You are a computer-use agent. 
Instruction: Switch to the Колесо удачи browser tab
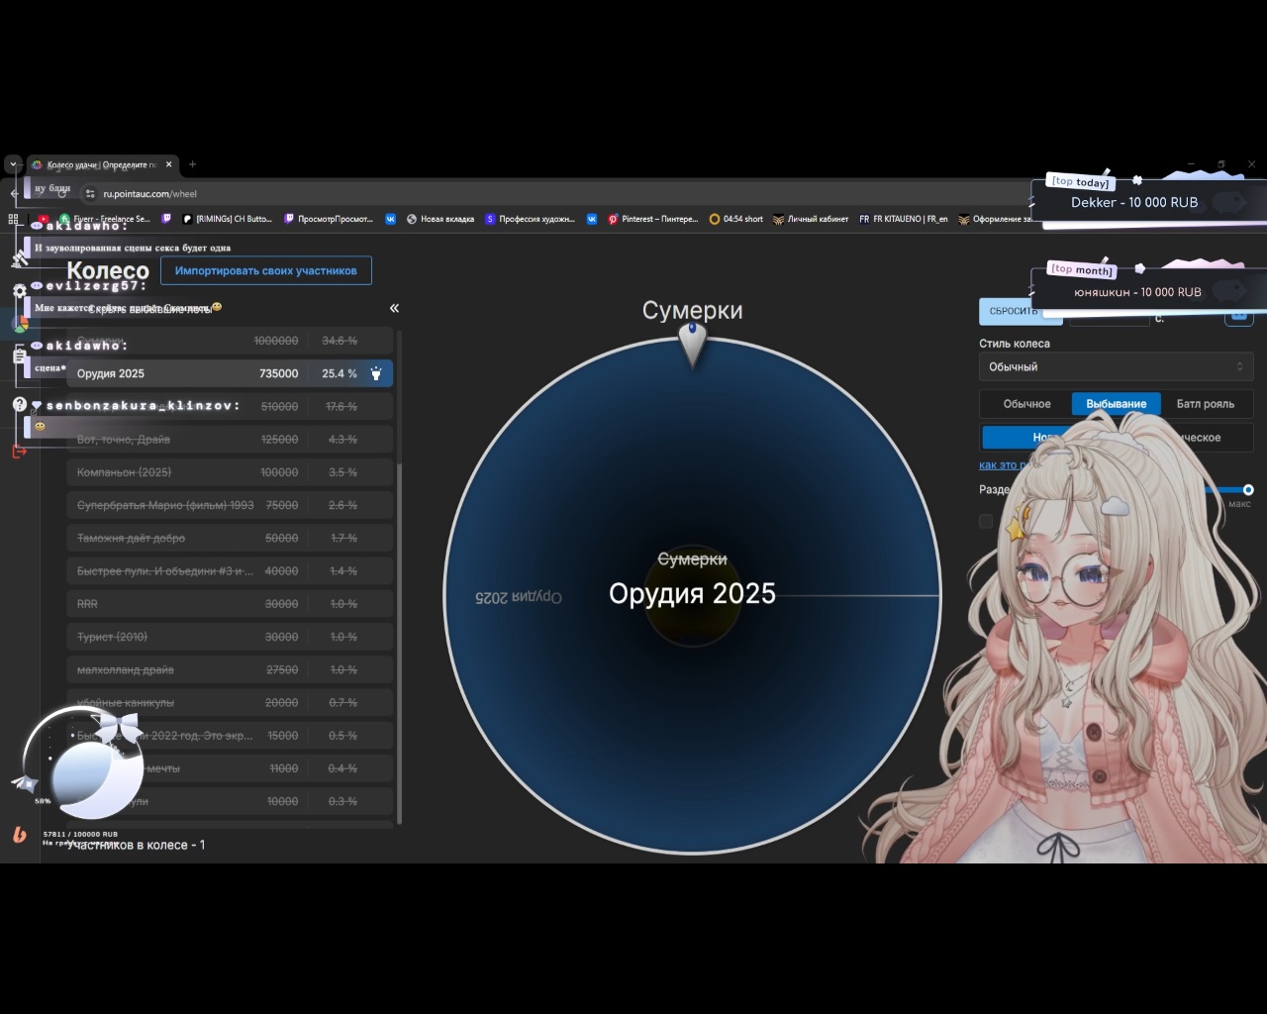102,164
